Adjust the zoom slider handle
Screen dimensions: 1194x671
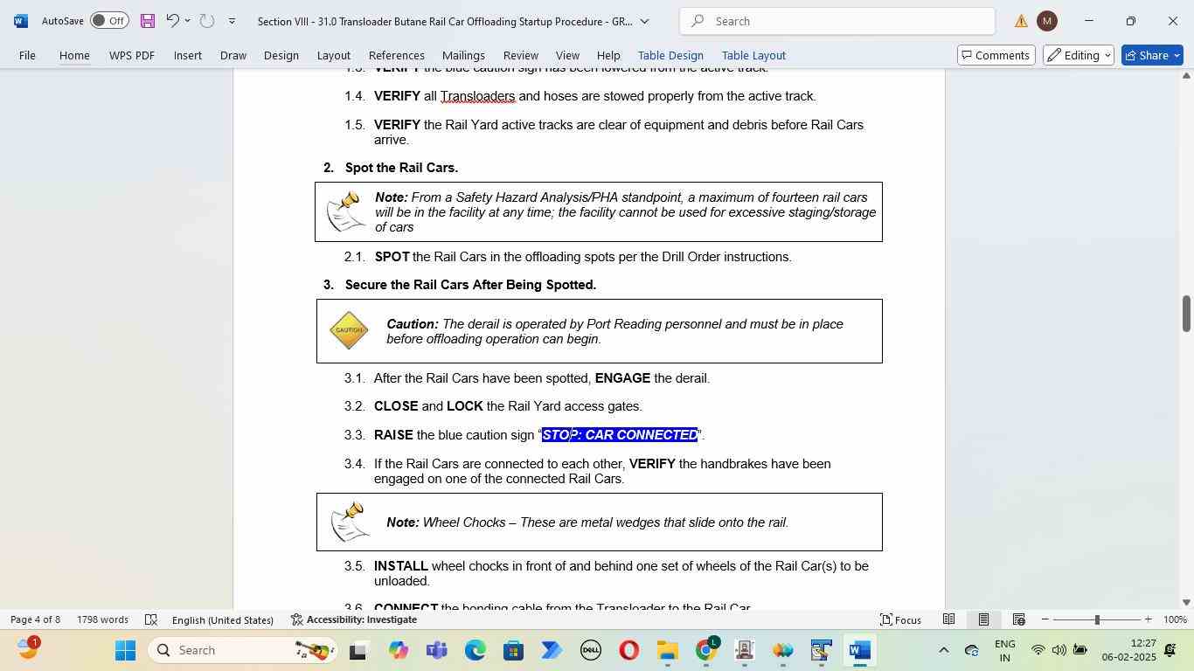[1097, 619]
